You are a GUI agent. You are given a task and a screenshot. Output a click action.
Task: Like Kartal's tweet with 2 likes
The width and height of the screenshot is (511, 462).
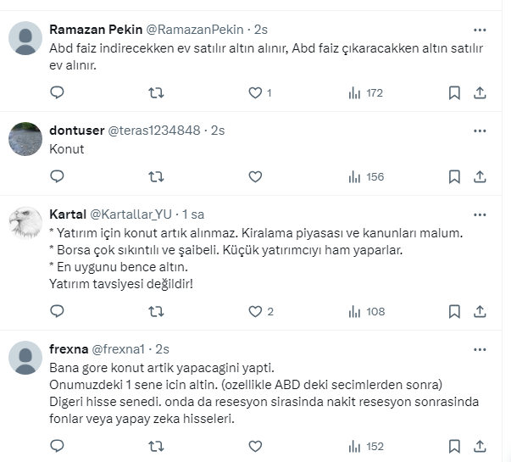coord(255,311)
